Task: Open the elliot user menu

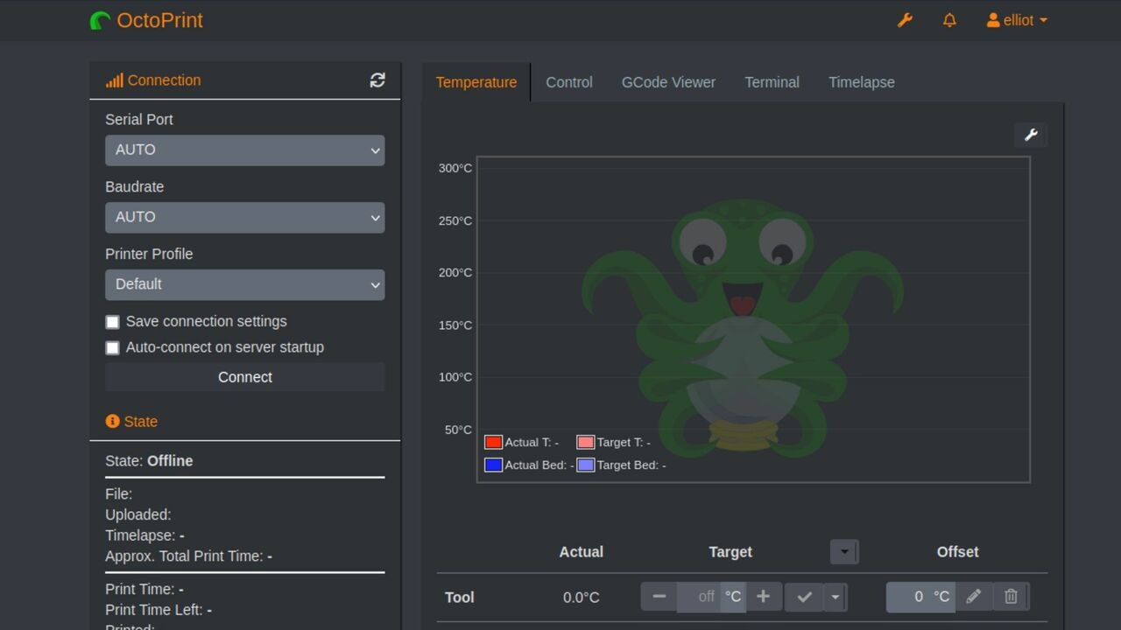Action: point(1016,19)
